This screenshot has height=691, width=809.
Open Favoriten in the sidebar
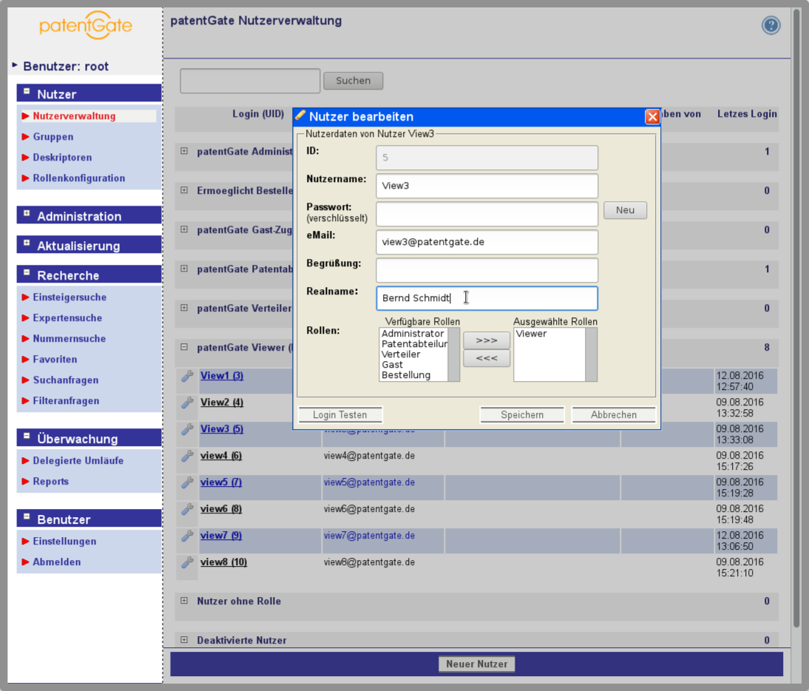(55, 359)
